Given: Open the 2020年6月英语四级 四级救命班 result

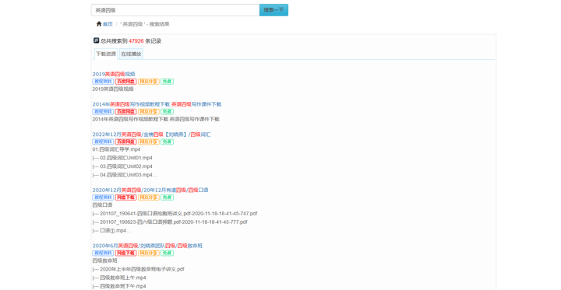Looking at the screenshot, I should [x=147, y=246].
